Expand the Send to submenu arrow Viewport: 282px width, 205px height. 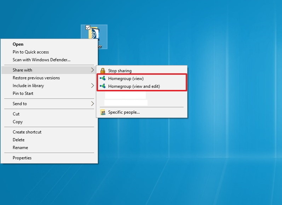(92, 103)
